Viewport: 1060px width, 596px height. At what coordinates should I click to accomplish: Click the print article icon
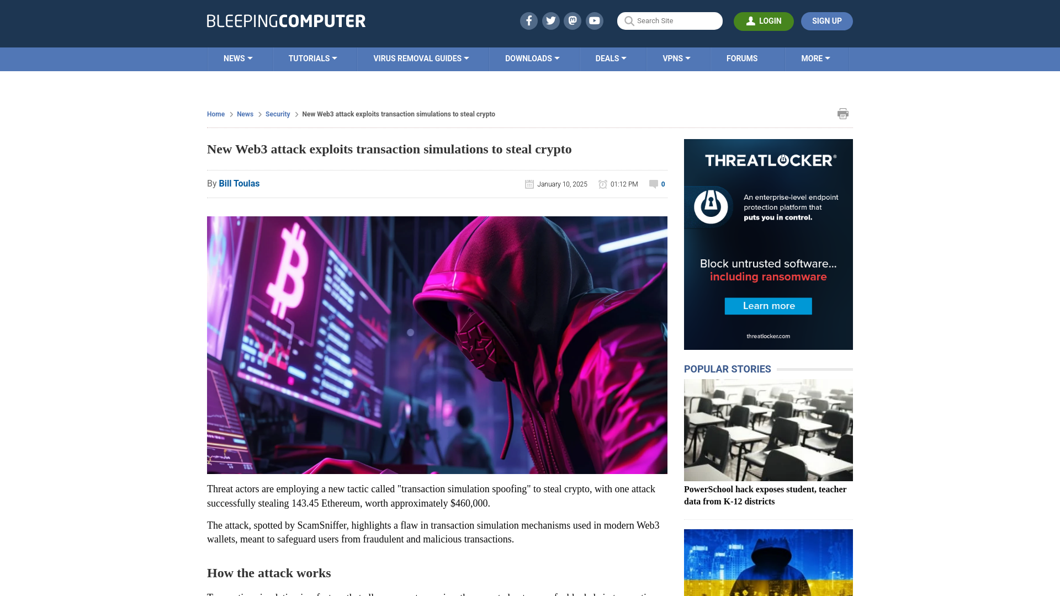click(x=843, y=114)
